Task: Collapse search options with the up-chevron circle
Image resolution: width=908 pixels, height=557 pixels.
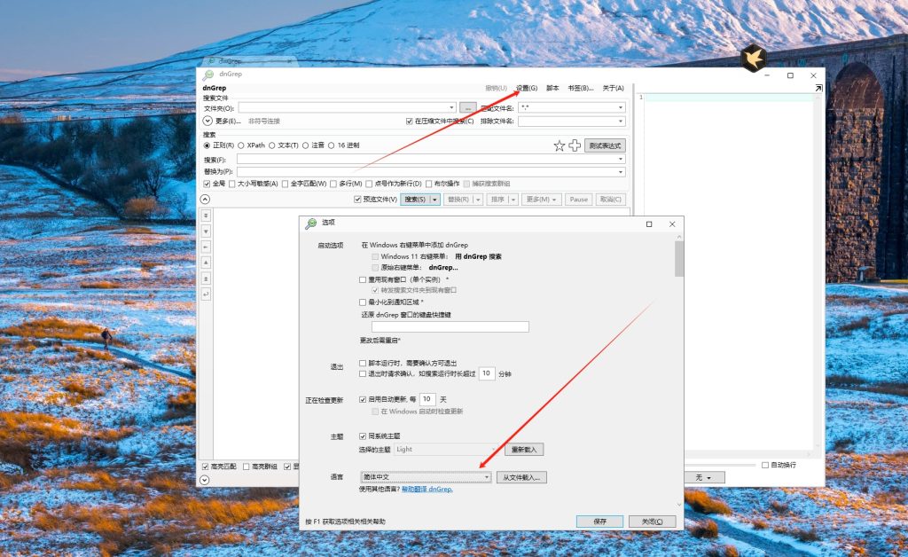Action: [x=206, y=200]
